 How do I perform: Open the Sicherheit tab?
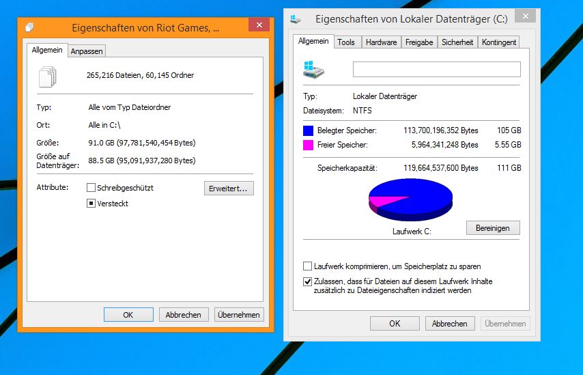tap(457, 42)
